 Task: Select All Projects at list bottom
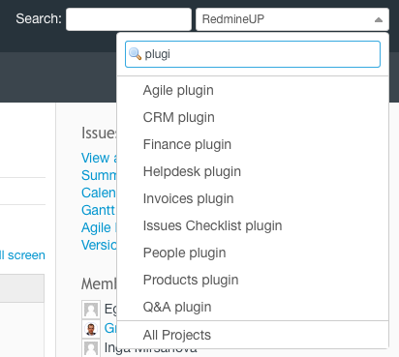coord(253,335)
